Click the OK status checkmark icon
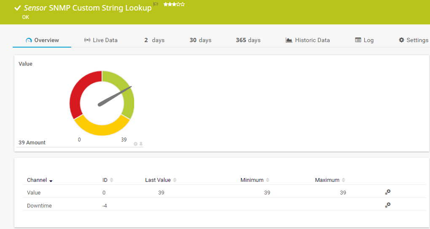 18,8
